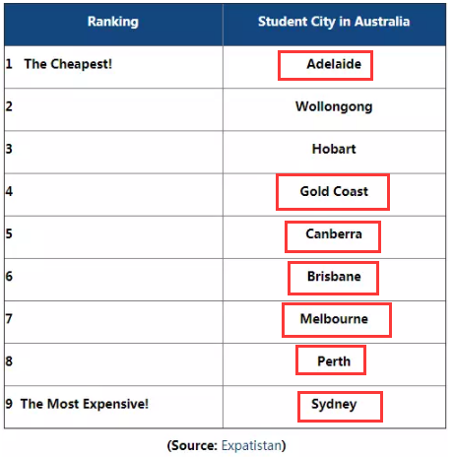Click the Brisbane highlighted cell
Image resolution: width=454 pixels, height=457 pixels.
pyautogui.click(x=333, y=278)
